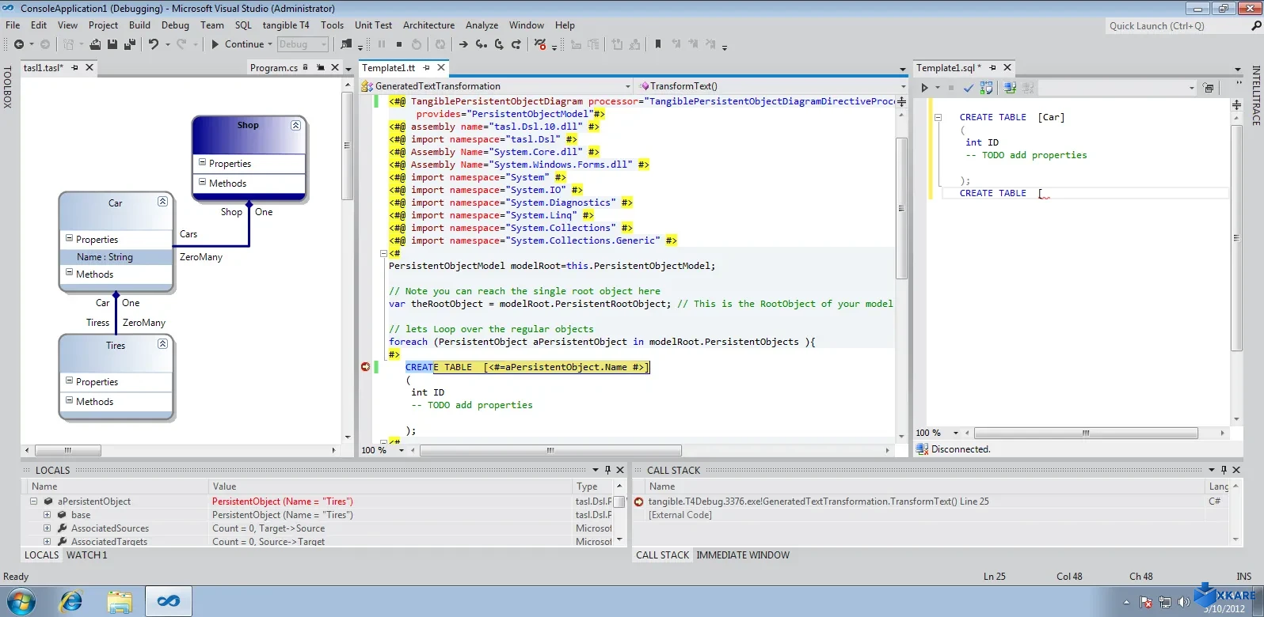Step Over with the debug toolbar icon

[x=499, y=44]
